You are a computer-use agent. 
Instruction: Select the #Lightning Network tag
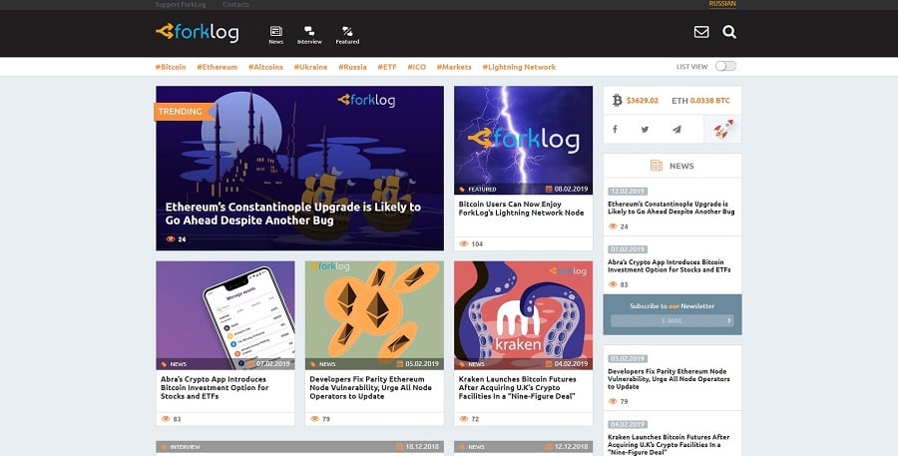coord(519,67)
